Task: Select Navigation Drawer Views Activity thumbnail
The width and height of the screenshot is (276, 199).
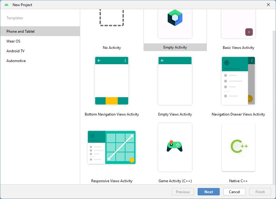Action: [238, 81]
